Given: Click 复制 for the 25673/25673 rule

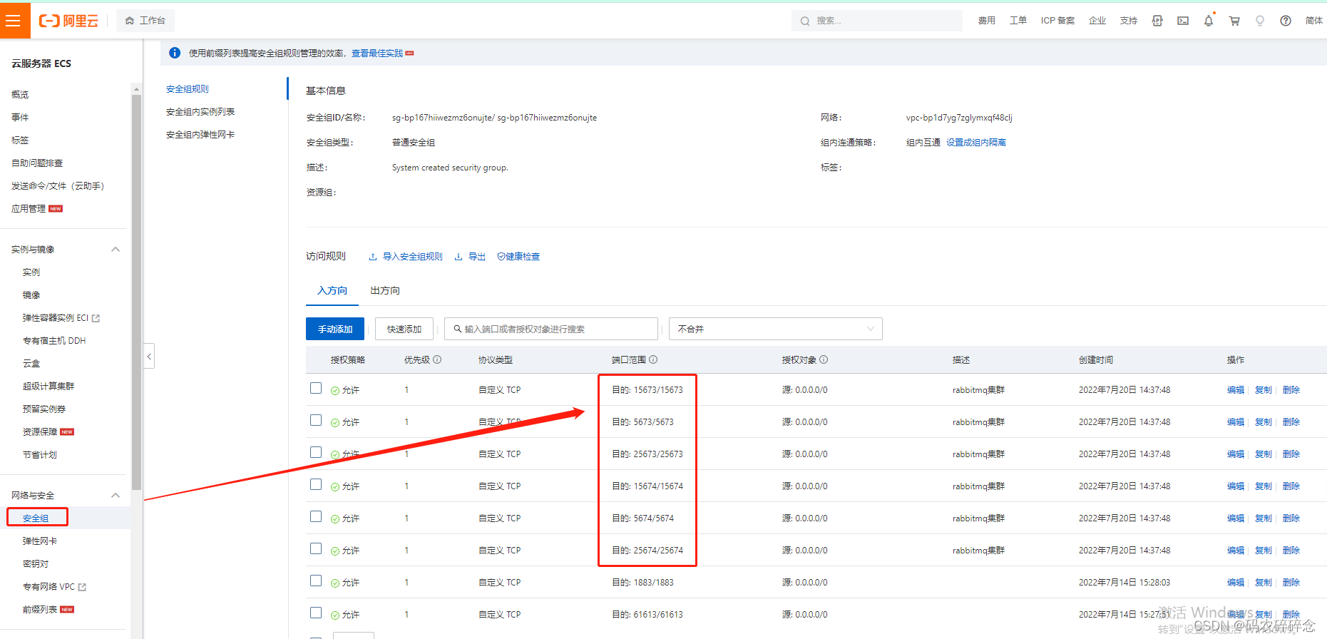Looking at the screenshot, I should pos(1264,454).
